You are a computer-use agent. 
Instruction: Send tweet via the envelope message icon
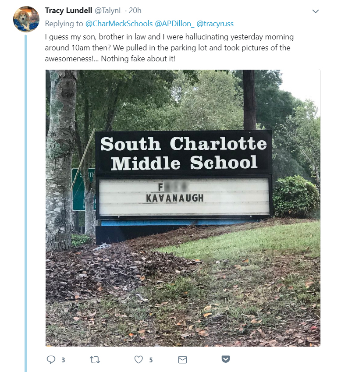coord(182,360)
